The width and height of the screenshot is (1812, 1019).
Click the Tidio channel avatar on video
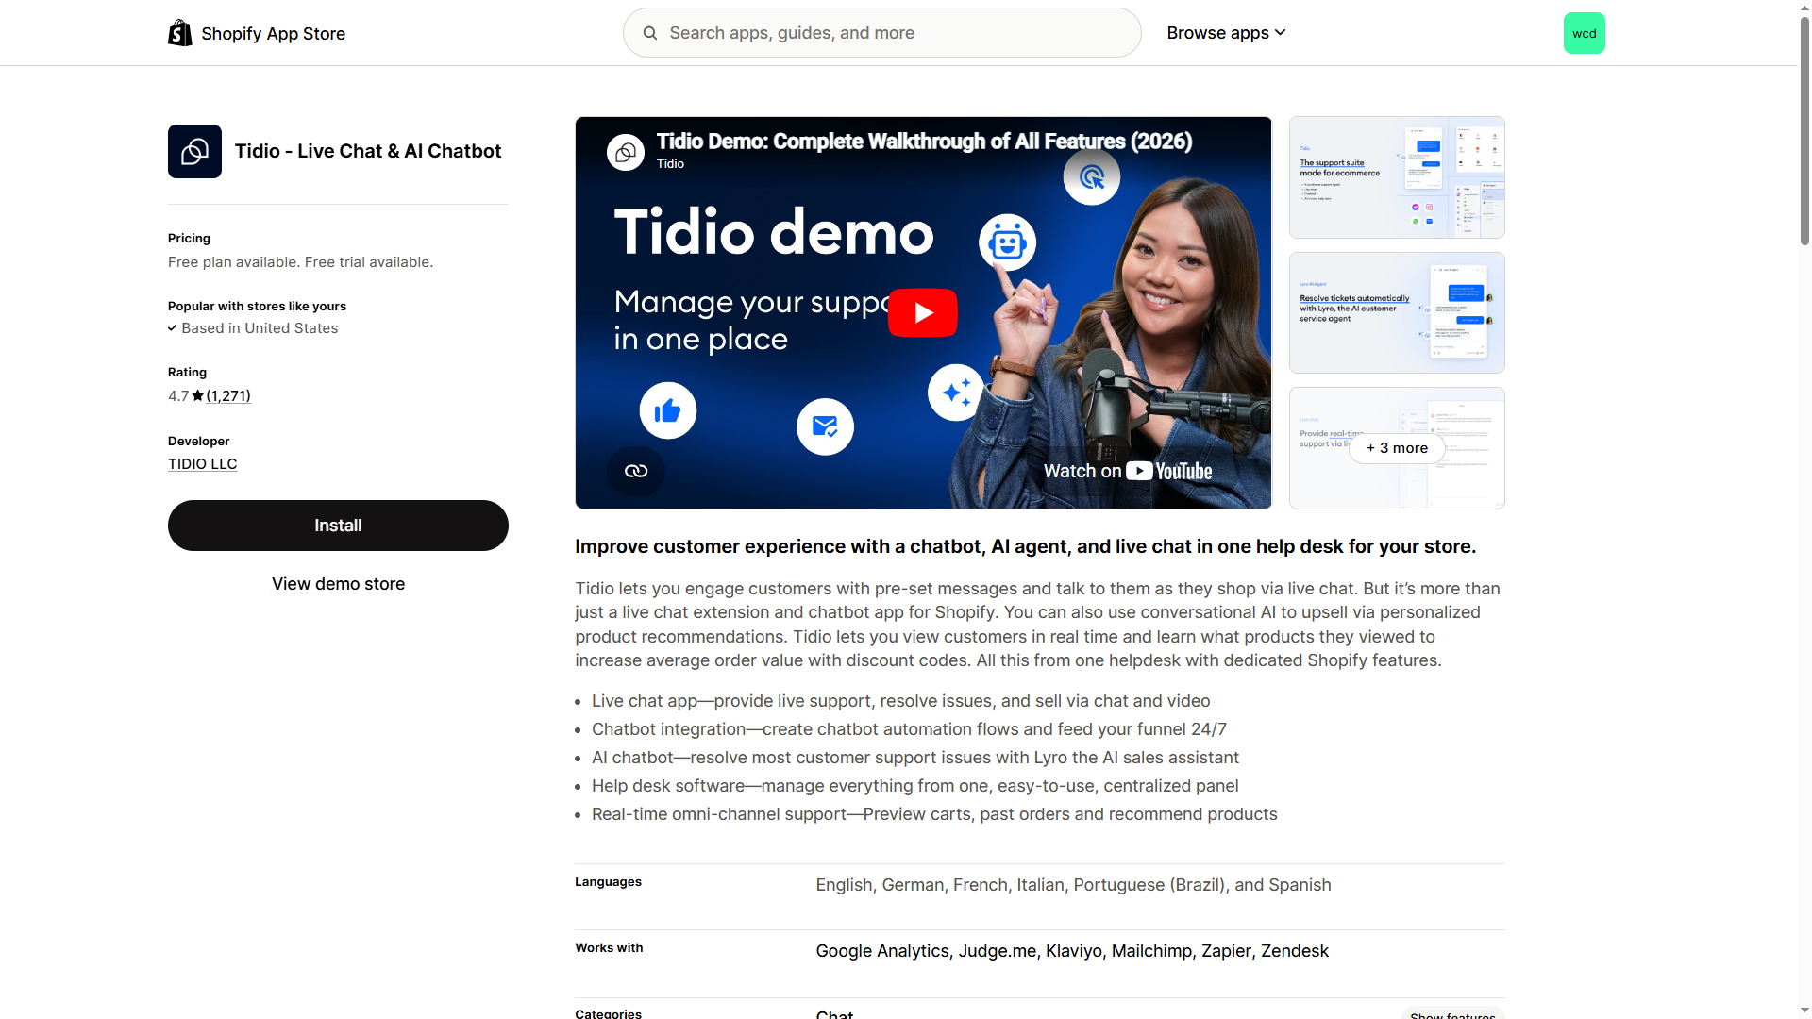(625, 151)
